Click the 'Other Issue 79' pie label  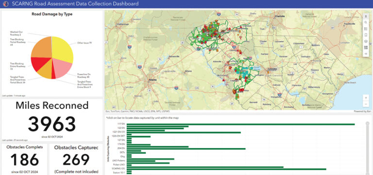tap(85, 43)
